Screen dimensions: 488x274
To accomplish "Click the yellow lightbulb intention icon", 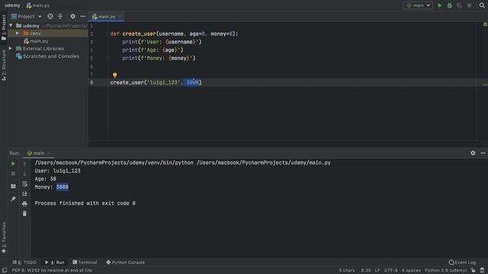I will (115, 75).
